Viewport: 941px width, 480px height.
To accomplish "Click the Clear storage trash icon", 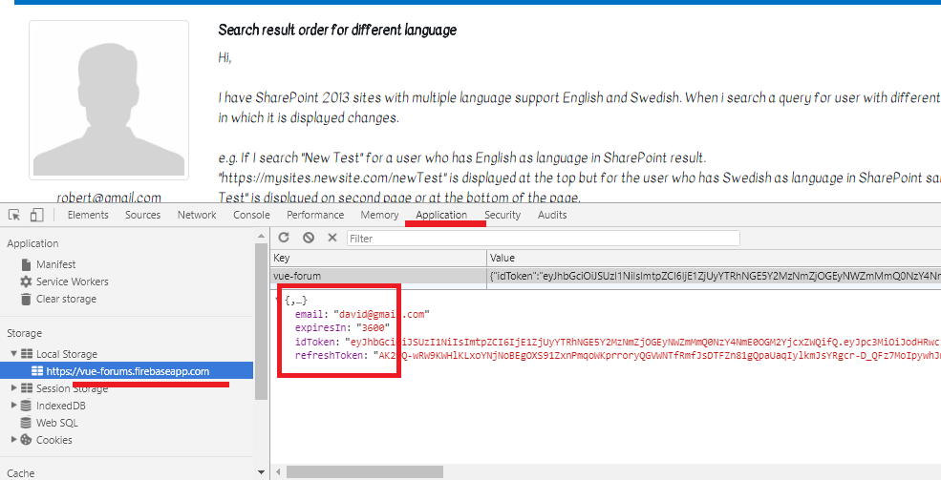I will tap(26, 299).
